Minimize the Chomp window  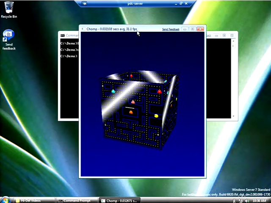tap(185, 29)
